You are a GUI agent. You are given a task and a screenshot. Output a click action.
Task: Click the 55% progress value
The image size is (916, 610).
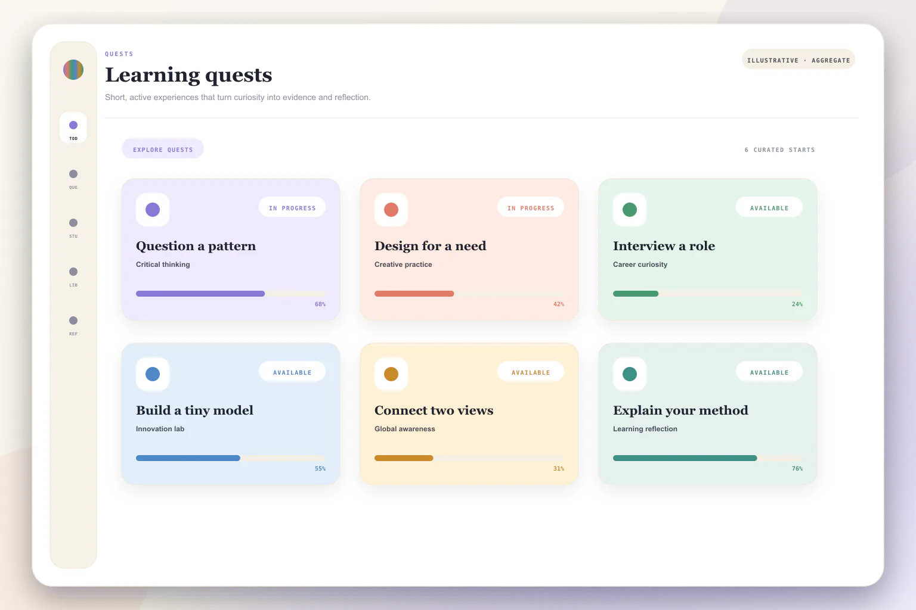click(320, 469)
